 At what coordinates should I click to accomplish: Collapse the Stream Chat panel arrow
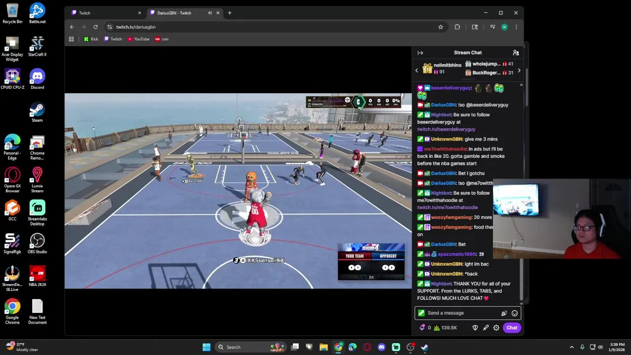pyautogui.click(x=420, y=53)
